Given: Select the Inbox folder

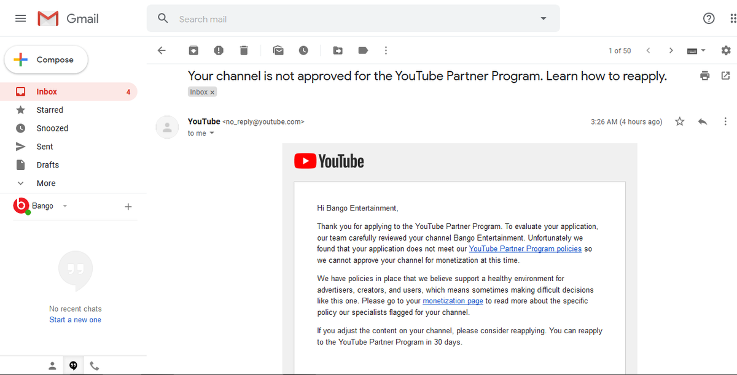Looking at the screenshot, I should [x=69, y=91].
